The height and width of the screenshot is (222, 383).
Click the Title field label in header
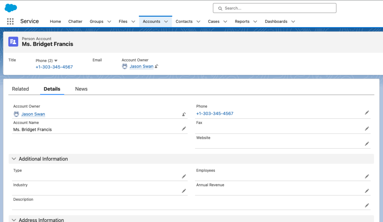click(x=12, y=60)
